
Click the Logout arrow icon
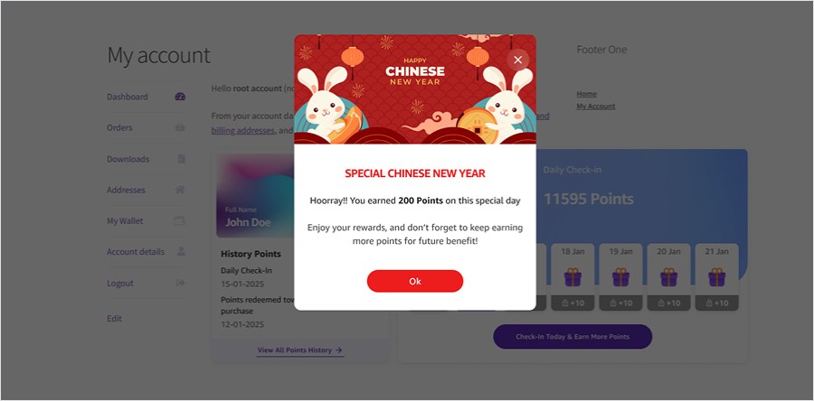point(180,283)
